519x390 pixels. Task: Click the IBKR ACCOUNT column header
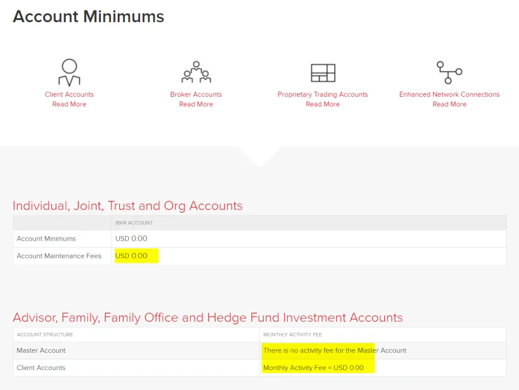click(x=134, y=223)
